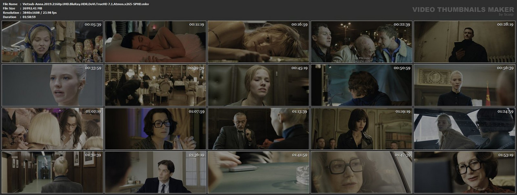Select the frame timestamped 00:50:59

pos(361,85)
